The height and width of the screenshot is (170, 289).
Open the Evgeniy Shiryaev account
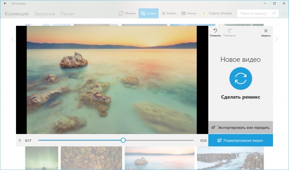217,13
